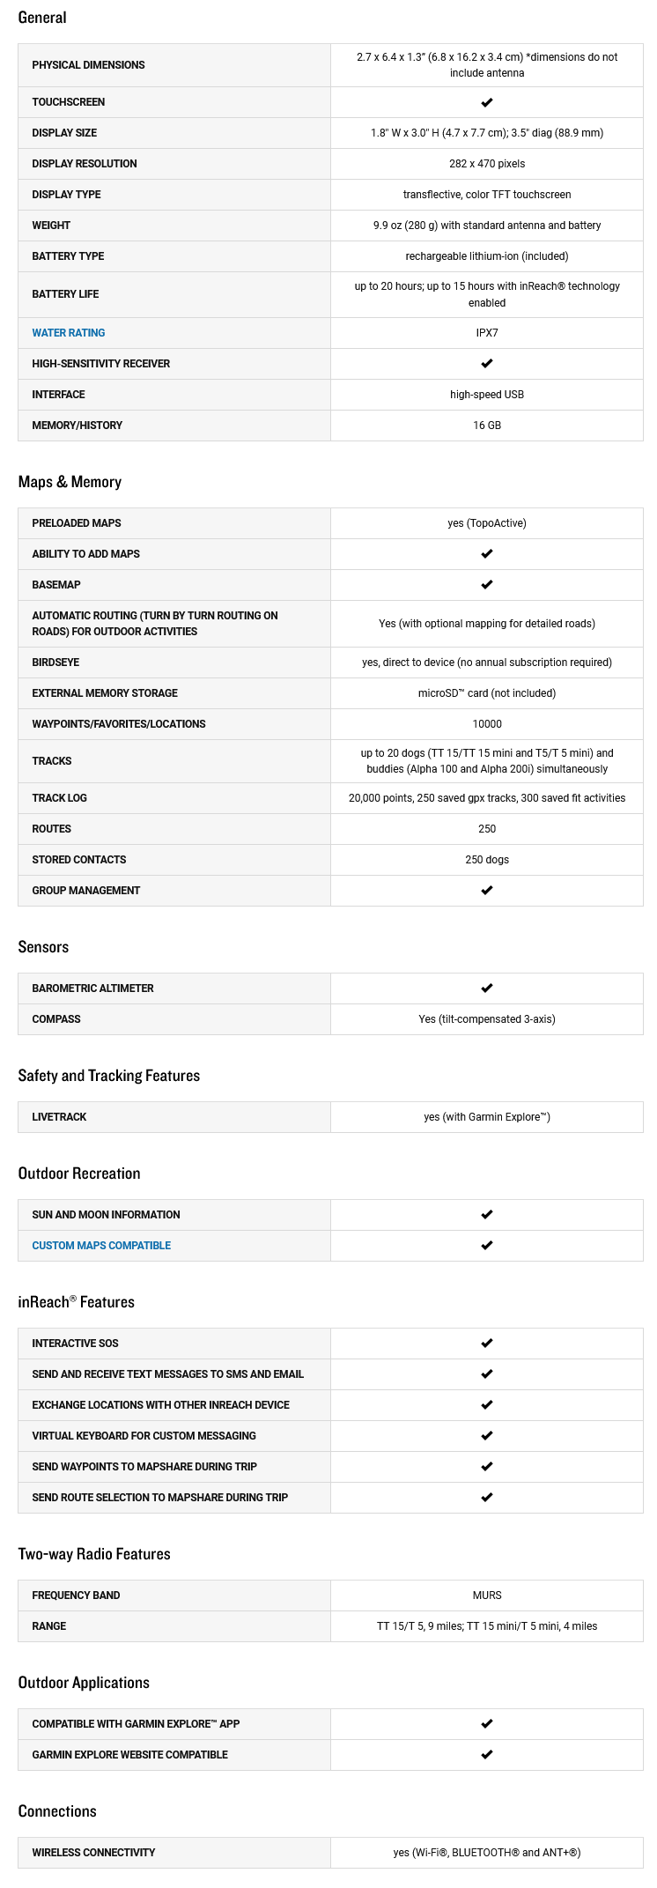Screen dimensions: 657x1888
Task: Click the Group Management checkmark icon
Action: click(487, 891)
